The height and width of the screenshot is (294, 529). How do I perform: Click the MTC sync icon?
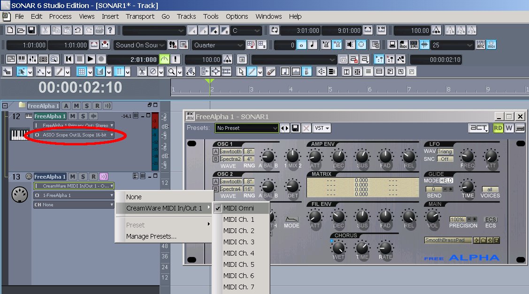(481, 45)
